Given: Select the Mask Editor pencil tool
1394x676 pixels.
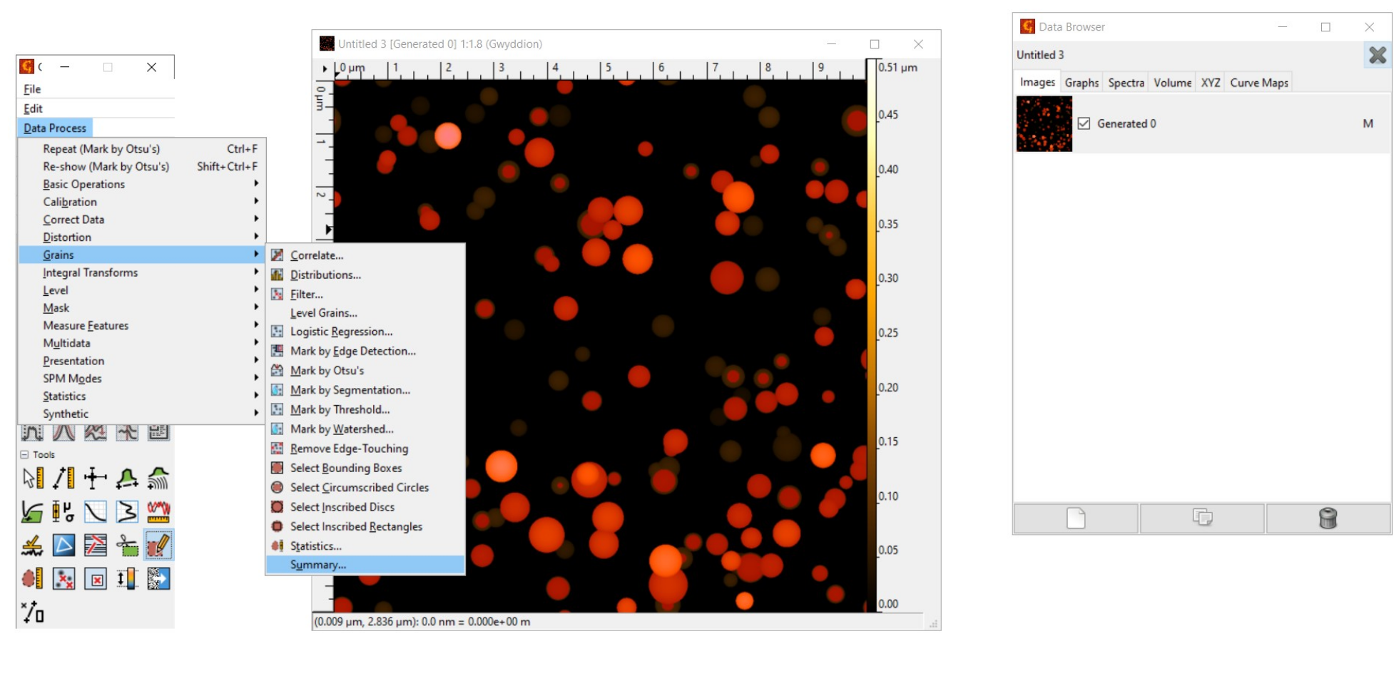Looking at the screenshot, I should coord(158,545).
